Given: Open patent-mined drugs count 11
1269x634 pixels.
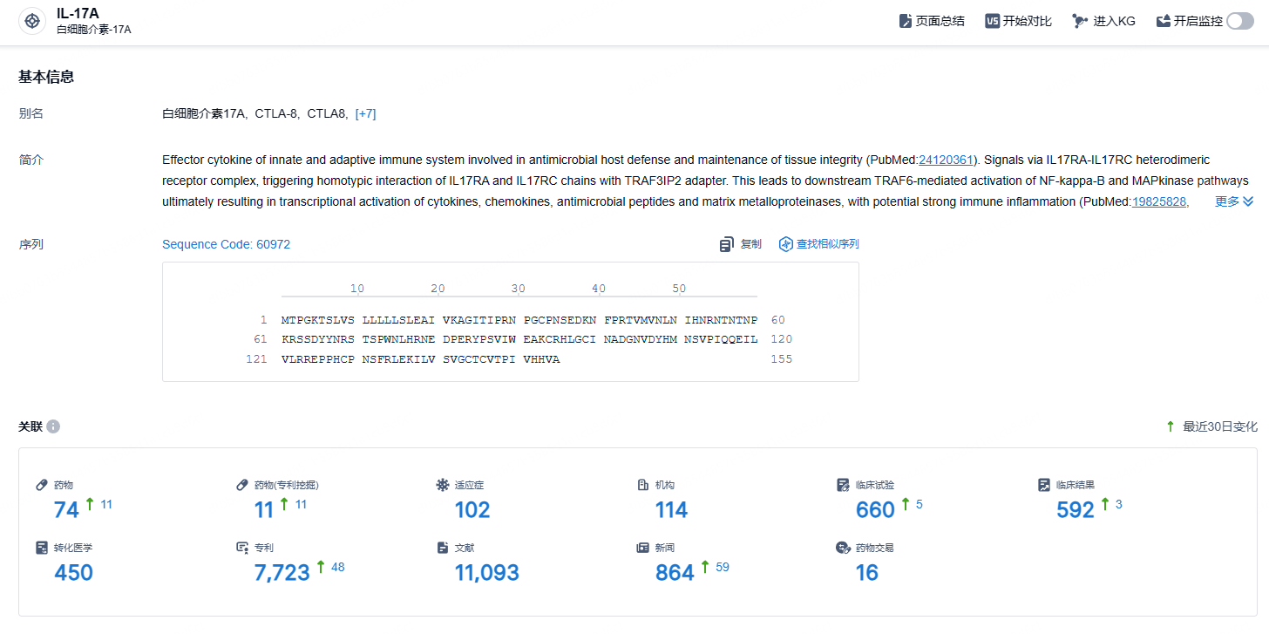Looking at the screenshot, I should click(x=264, y=509).
